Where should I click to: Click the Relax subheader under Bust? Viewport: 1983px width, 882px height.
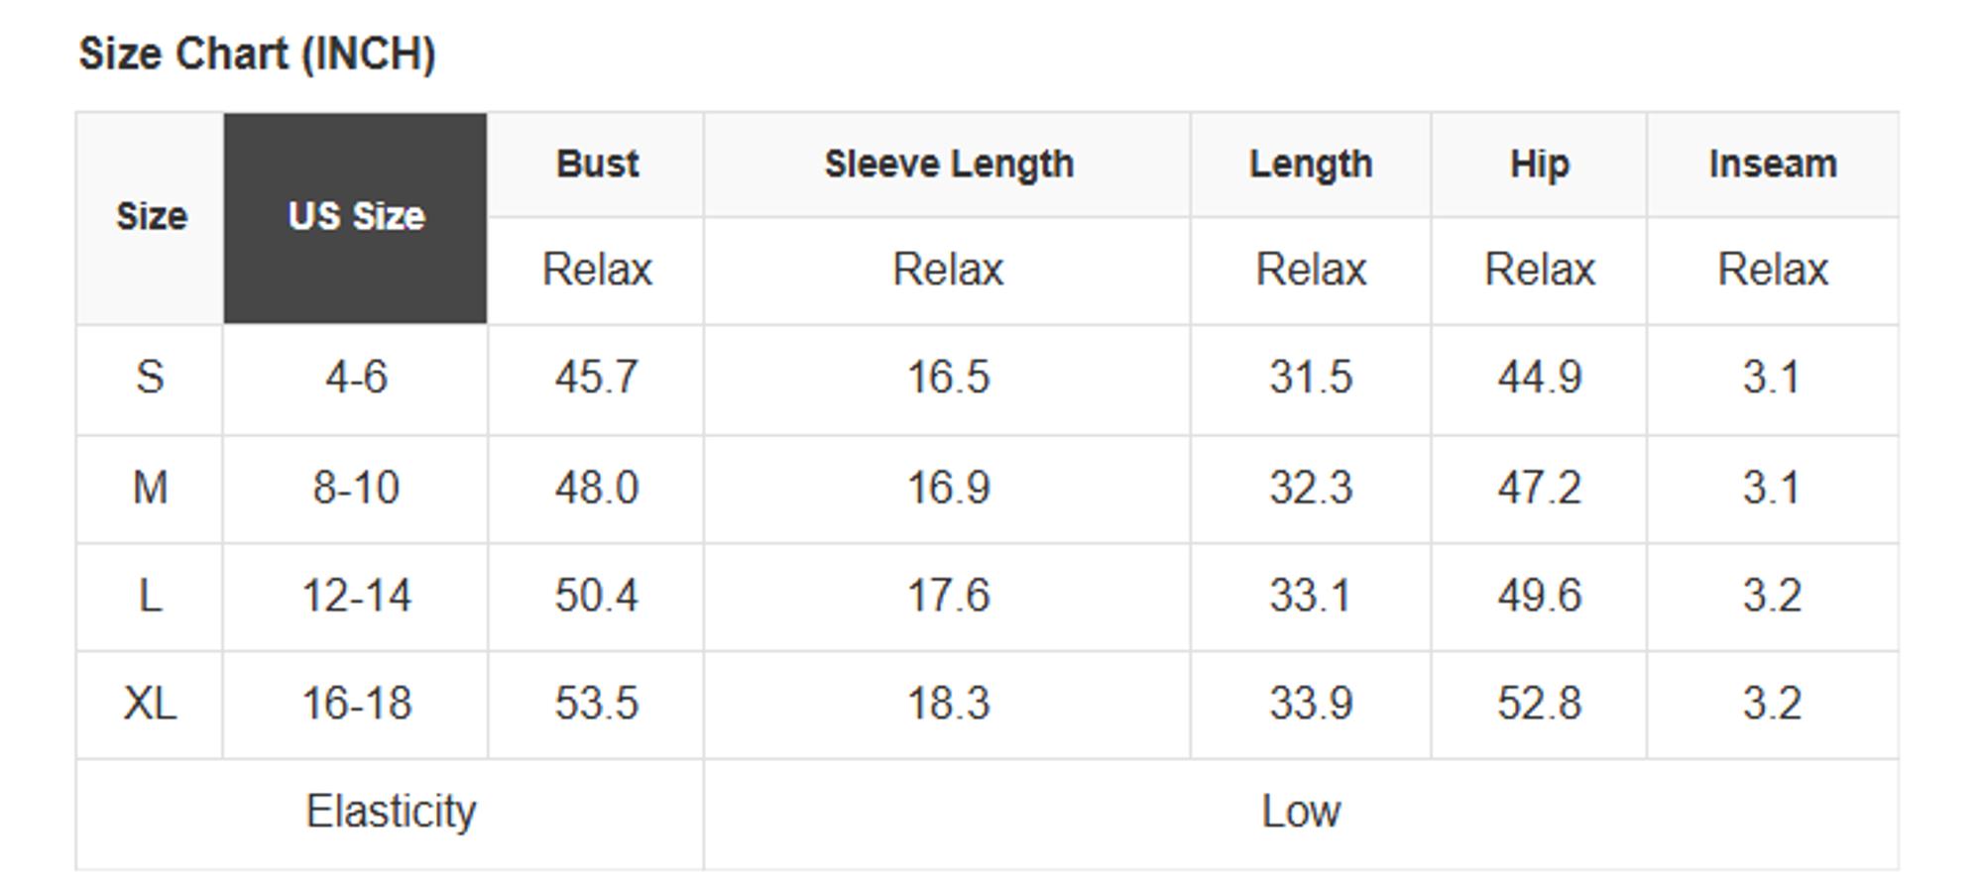pyautogui.click(x=597, y=270)
